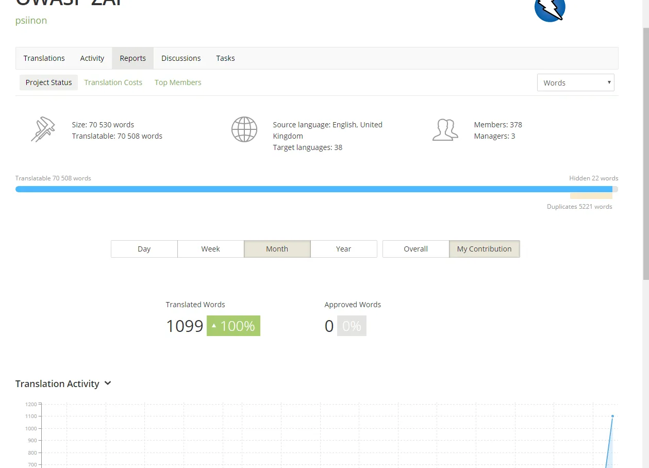
Task: Collapse the Translation Activity section
Action: coord(108,383)
